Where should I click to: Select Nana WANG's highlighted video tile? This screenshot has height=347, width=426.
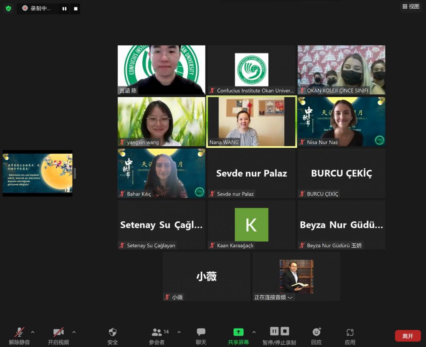point(251,122)
